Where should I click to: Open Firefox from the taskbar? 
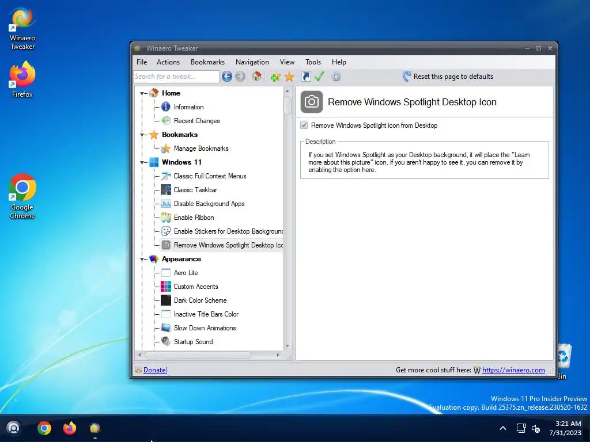pos(70,428)
